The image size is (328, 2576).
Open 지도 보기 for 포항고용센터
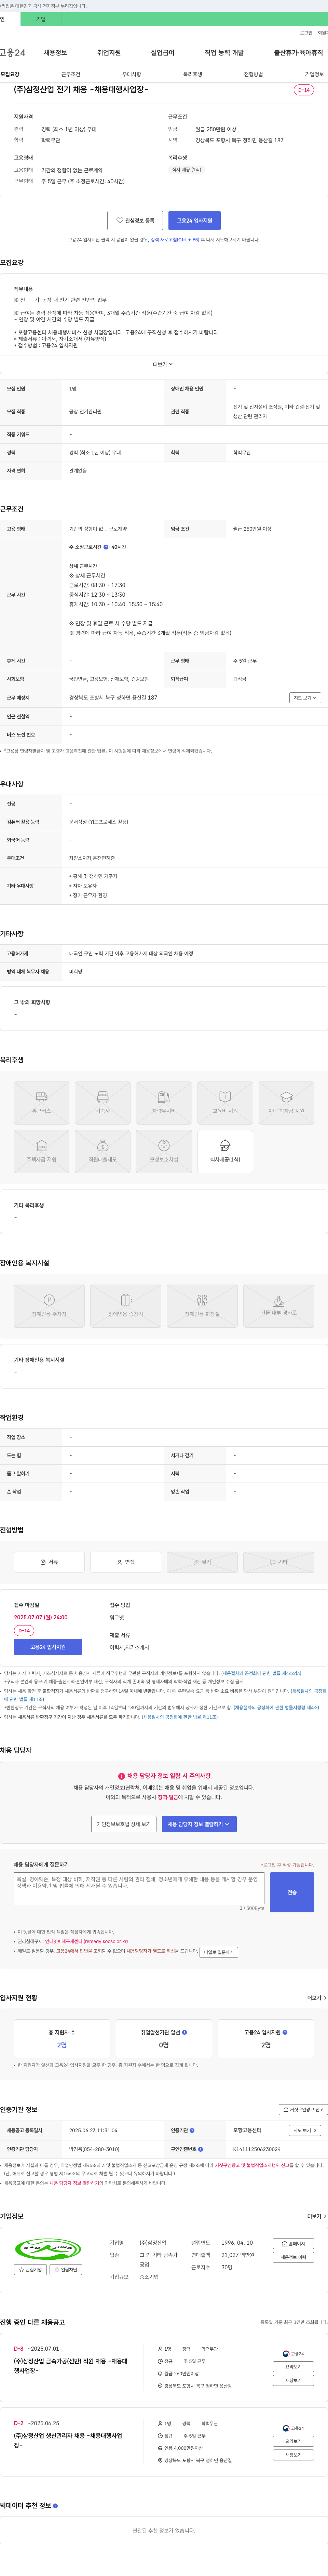coord(305,2130)
